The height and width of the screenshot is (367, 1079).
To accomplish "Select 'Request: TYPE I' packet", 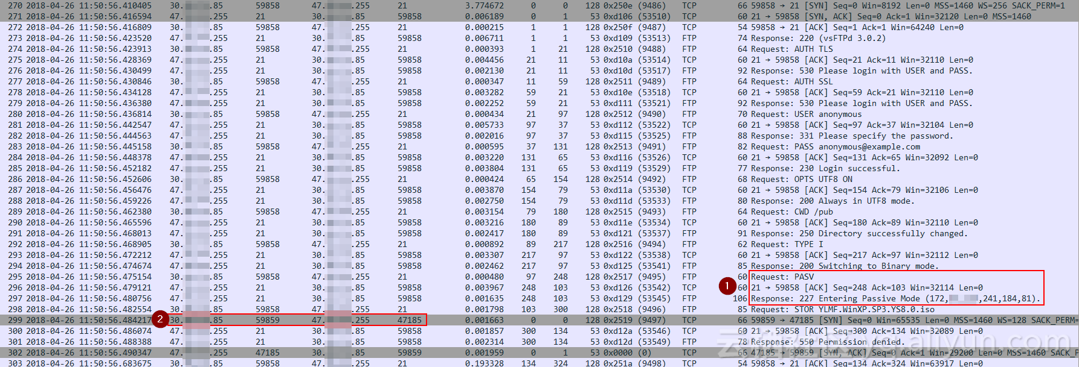I will click(x=539, y=244).
